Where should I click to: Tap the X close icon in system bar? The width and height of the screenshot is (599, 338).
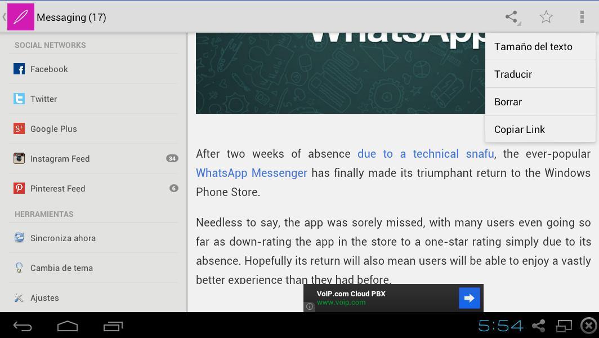[x=589, y=326]
